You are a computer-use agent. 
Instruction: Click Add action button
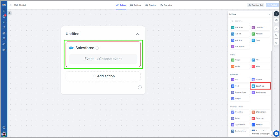pyautogui.click(x=103, y=76)
